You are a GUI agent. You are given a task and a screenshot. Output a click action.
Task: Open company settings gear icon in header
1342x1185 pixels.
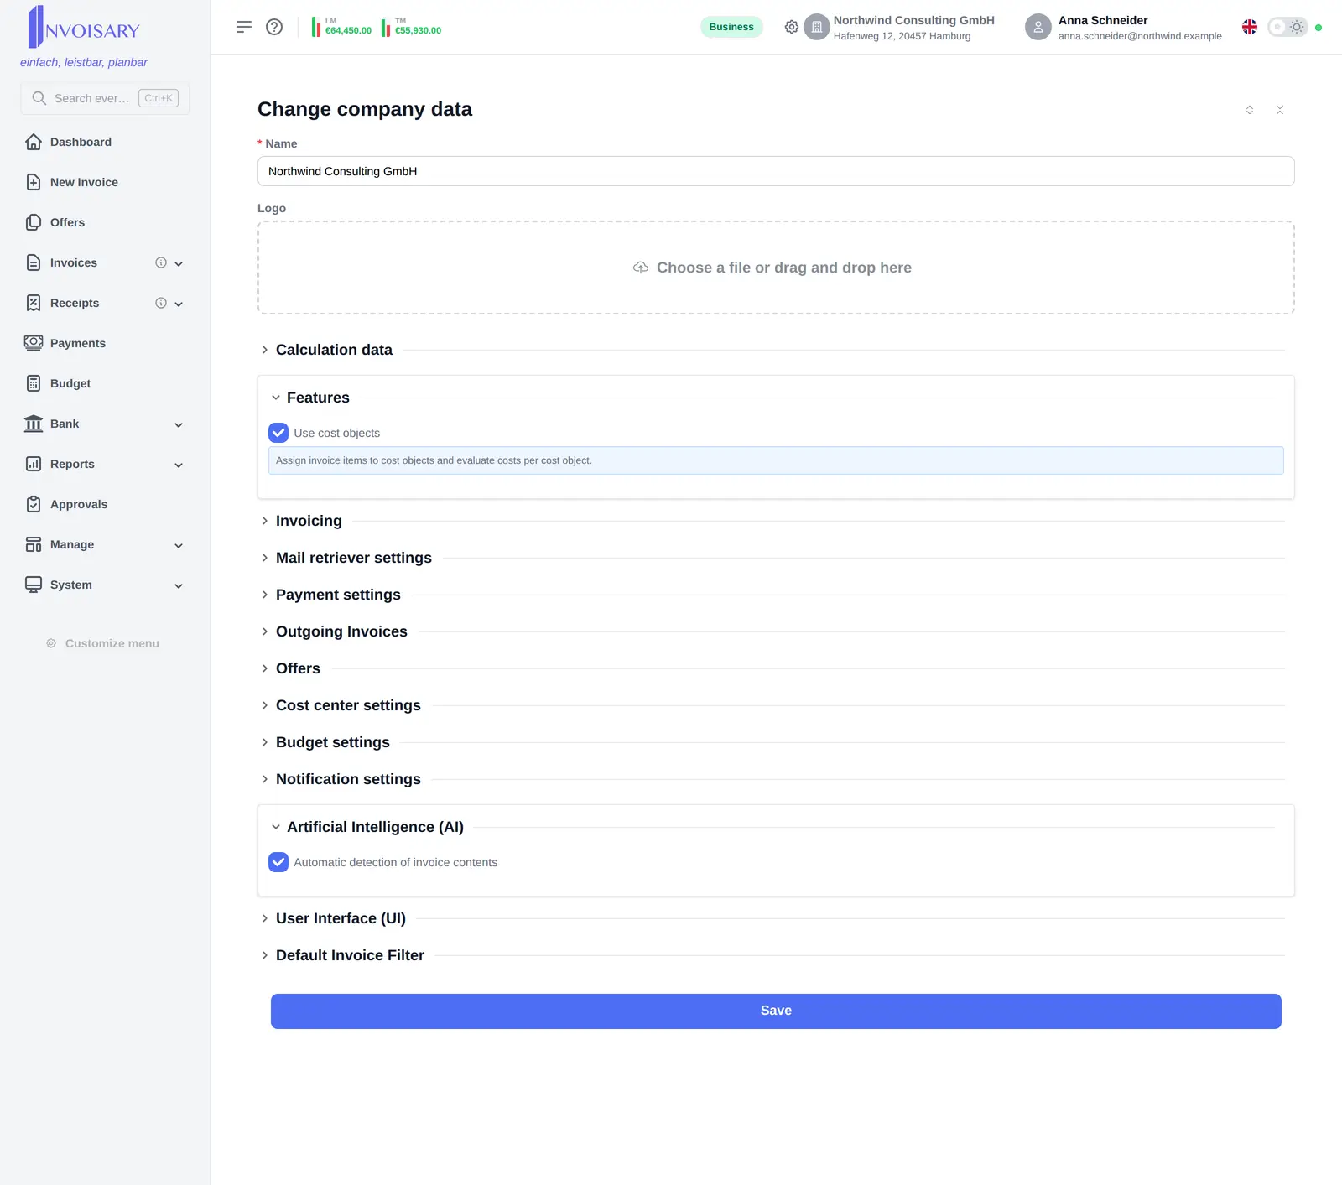coord(792,27)
